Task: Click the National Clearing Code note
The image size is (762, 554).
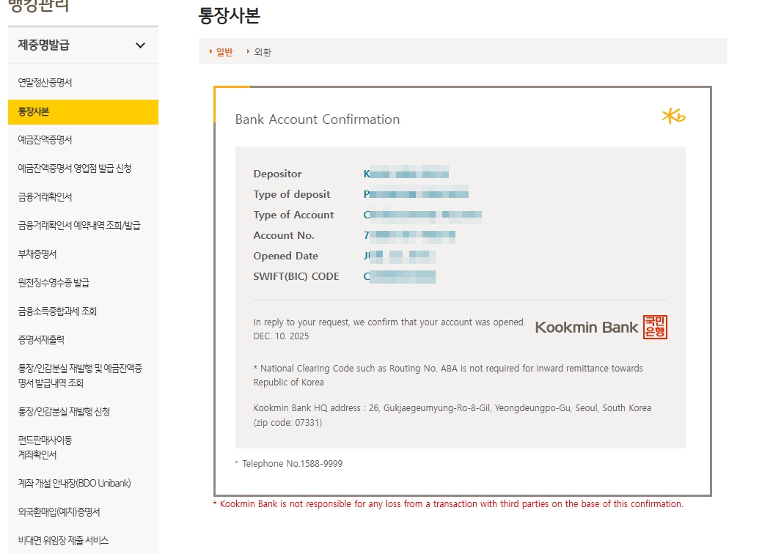Action: pos(448,375)
